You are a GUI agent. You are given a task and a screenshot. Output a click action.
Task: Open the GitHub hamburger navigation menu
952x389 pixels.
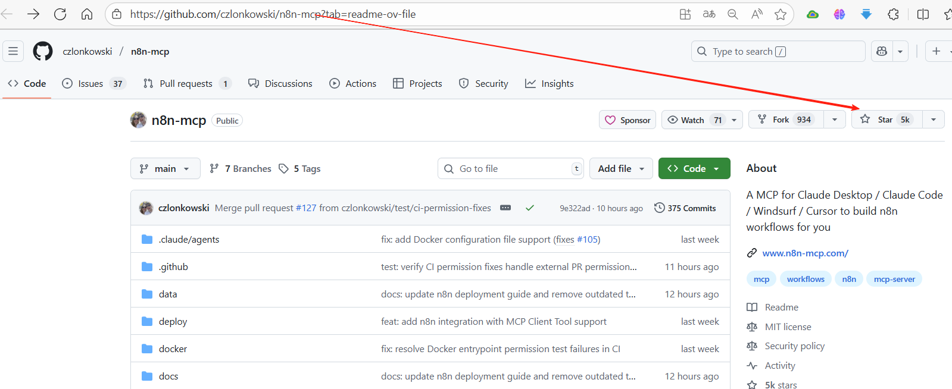tap(13, 51)
